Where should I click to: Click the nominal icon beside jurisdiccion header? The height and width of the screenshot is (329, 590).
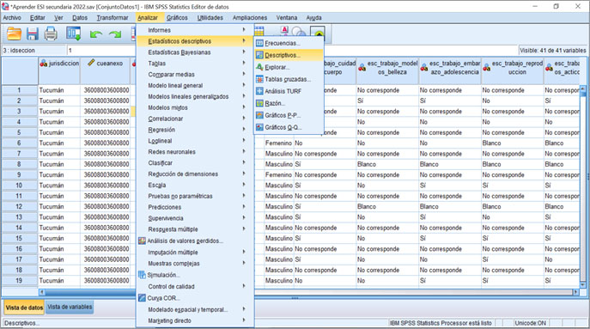coord(44,64)
